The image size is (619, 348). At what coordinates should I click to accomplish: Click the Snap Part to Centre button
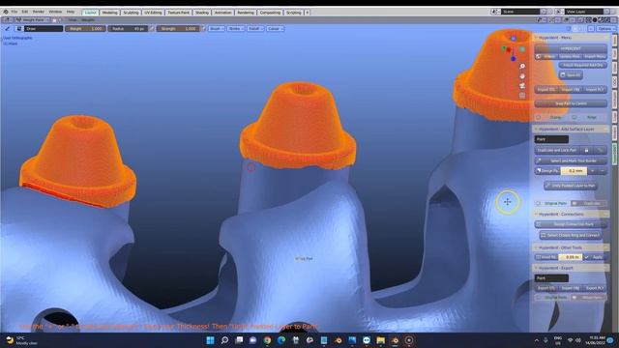571,103
